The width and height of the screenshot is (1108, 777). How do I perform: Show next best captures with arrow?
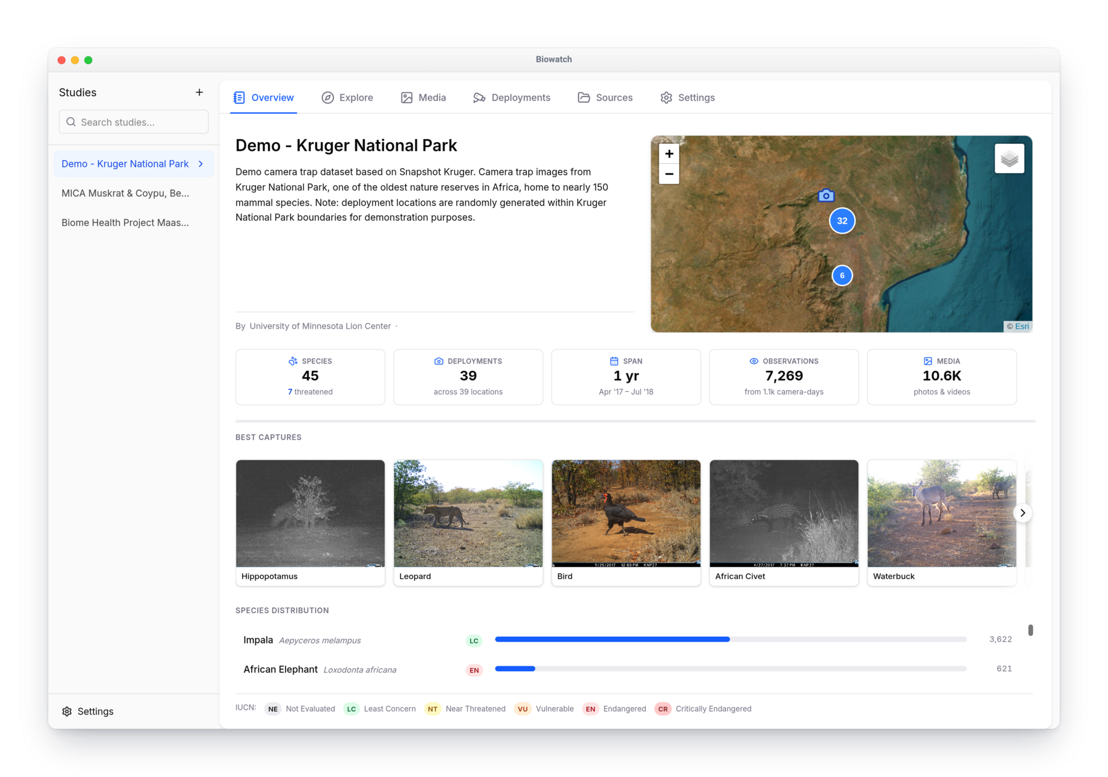[1022, 512]
